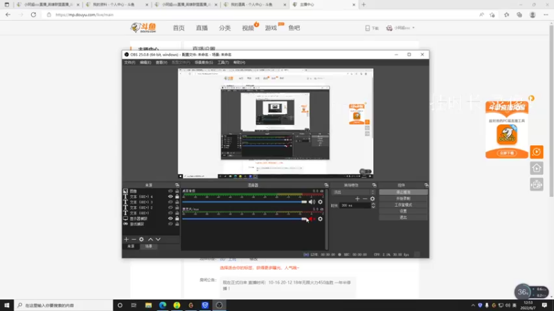The height and width of the screenshot is (311, 554).
Task: Remove selected source with the minus icon
Action: pyautogui.click(x=134, y=239)
